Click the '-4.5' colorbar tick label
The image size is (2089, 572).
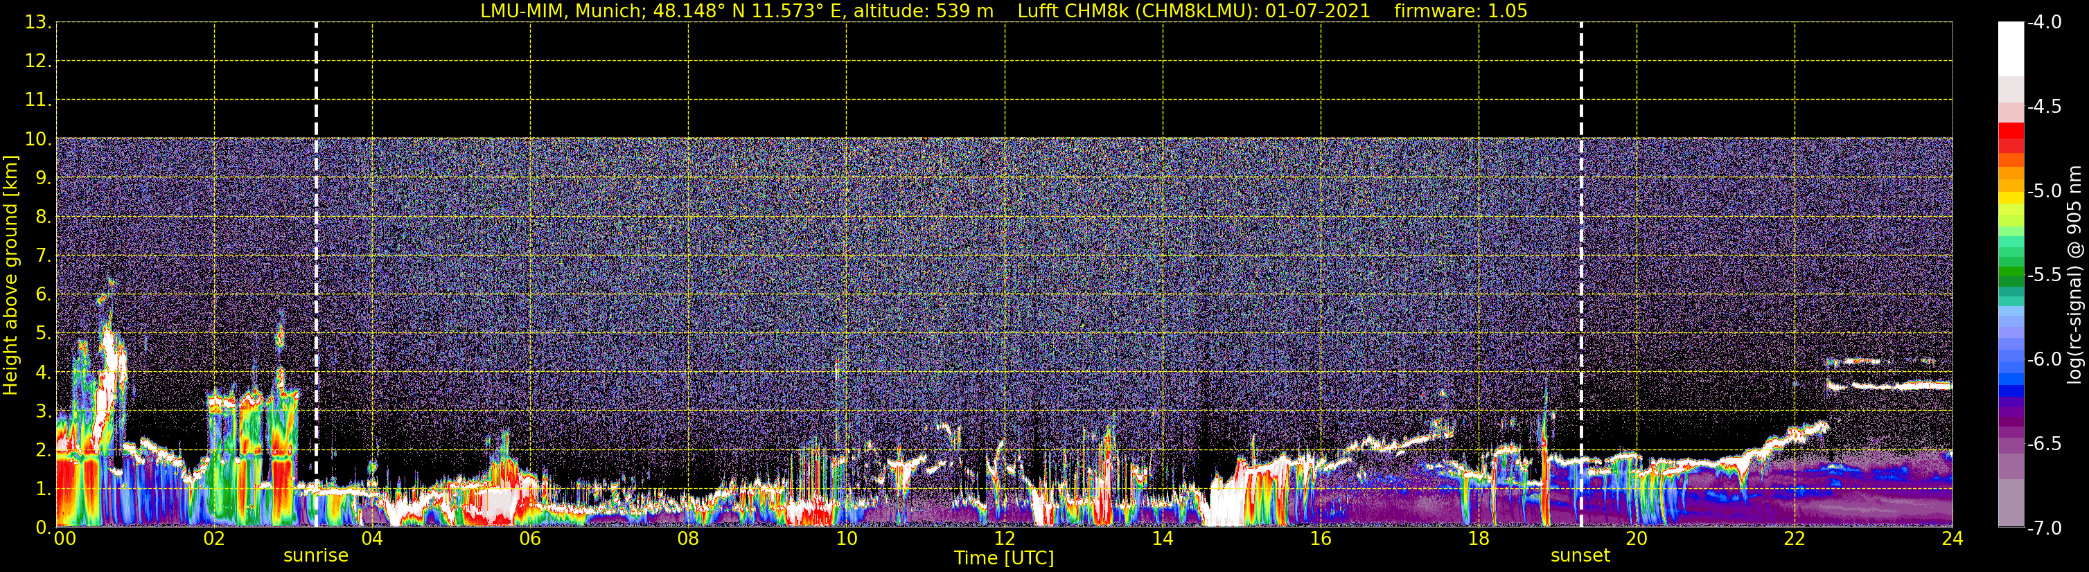[2045, 107]
